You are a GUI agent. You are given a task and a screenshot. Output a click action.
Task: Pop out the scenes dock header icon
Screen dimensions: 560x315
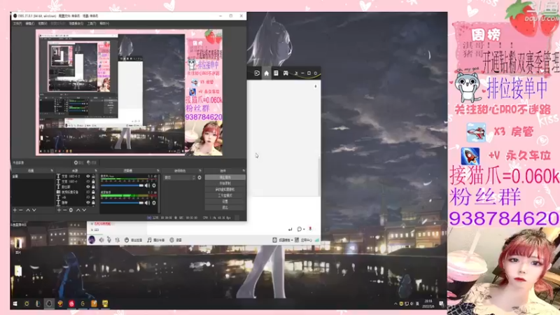pyautogui.click(x=52, y=171)
